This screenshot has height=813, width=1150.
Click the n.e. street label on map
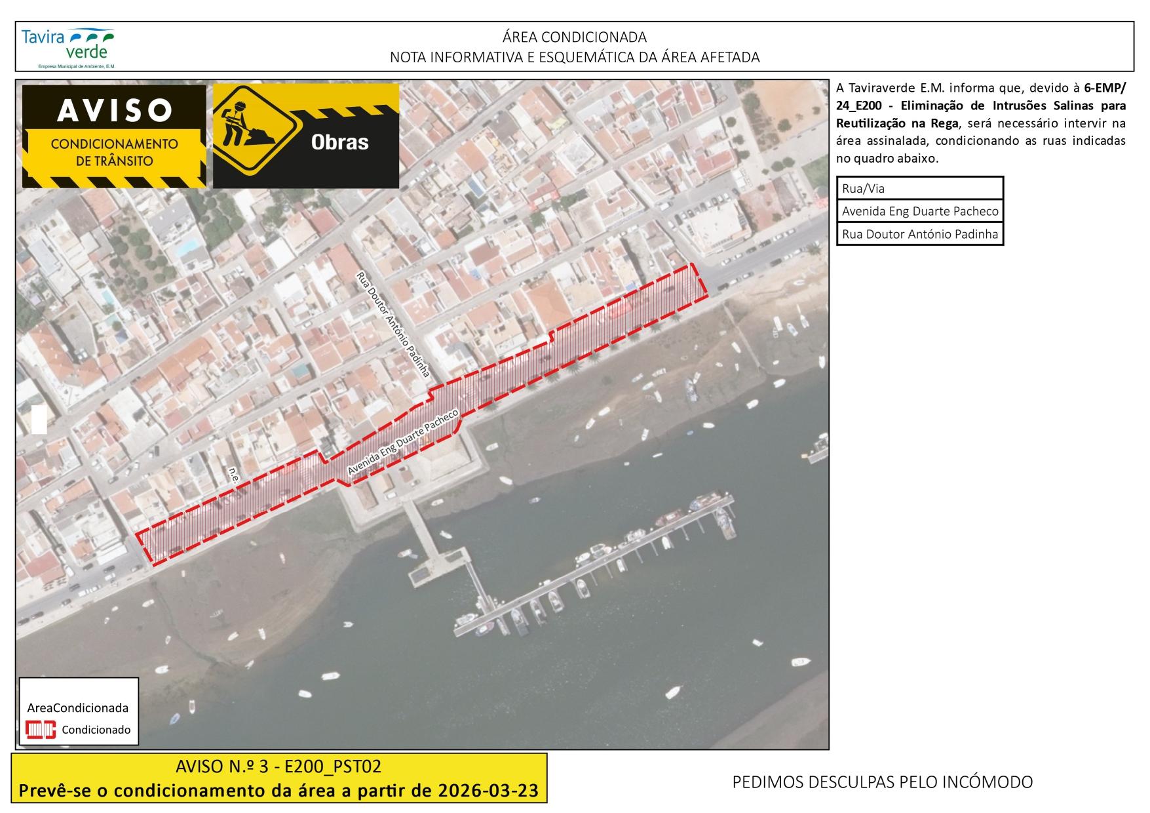point(233,475)
